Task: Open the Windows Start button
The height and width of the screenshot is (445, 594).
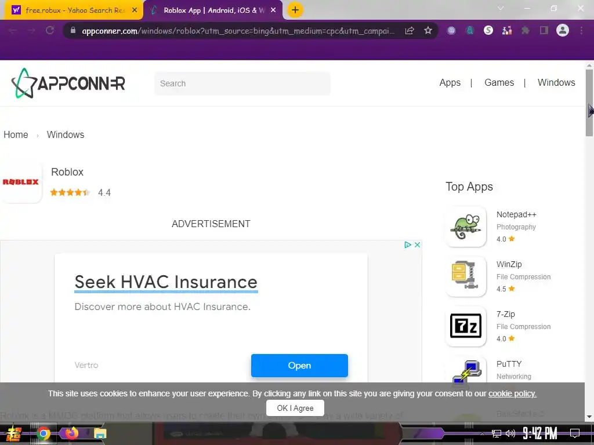Action: tap(13, 433)
